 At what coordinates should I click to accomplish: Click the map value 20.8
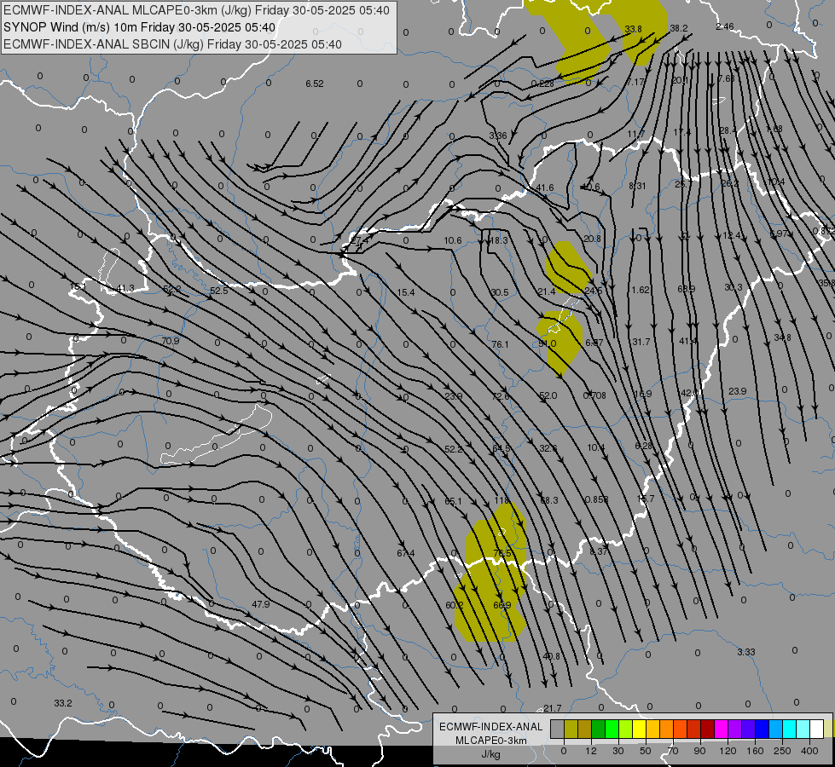[592, 239]
